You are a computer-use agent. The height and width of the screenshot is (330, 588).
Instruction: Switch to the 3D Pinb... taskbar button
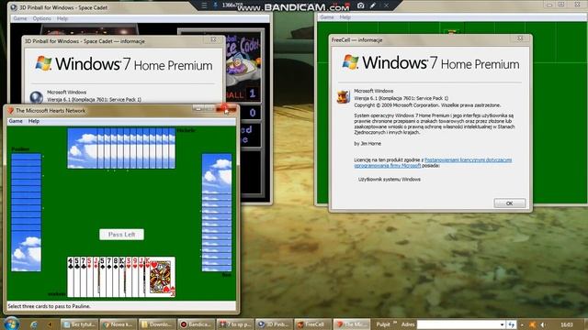click(274, 324)
